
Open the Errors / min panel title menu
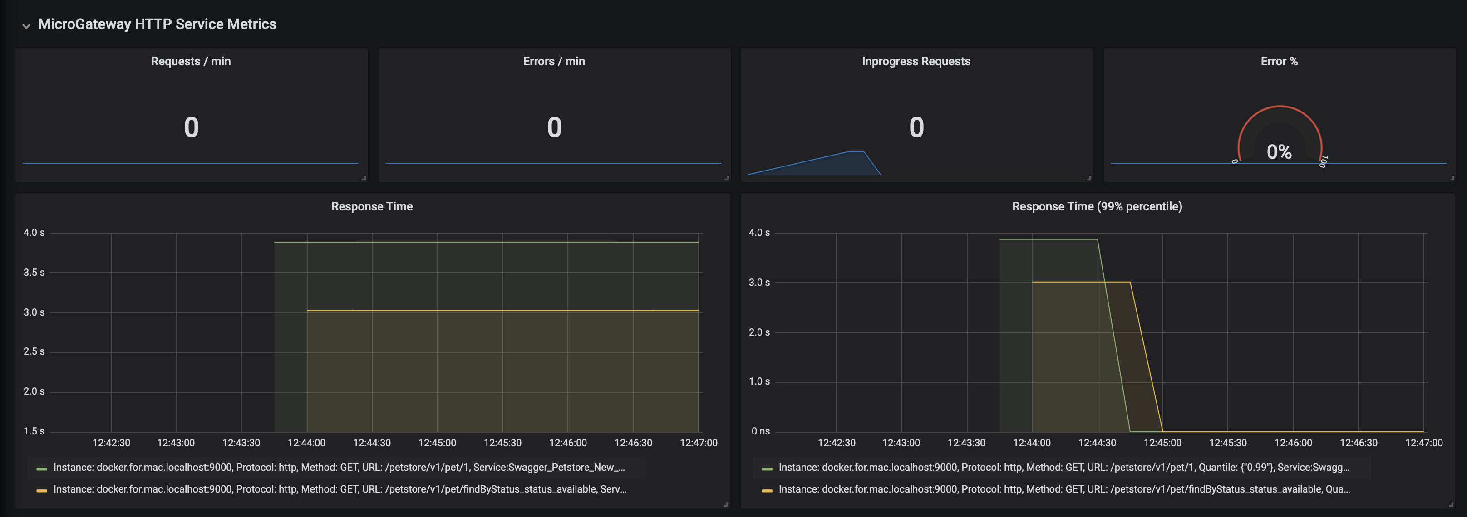(554, 61)
